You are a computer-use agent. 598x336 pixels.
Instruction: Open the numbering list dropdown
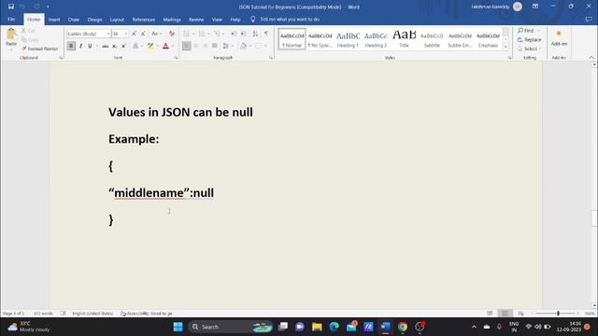pos(209,34)
